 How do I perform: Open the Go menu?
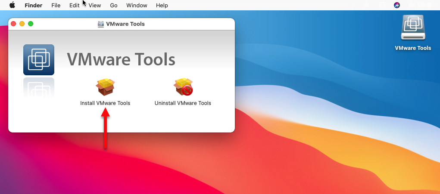click(x=114, y=5)
